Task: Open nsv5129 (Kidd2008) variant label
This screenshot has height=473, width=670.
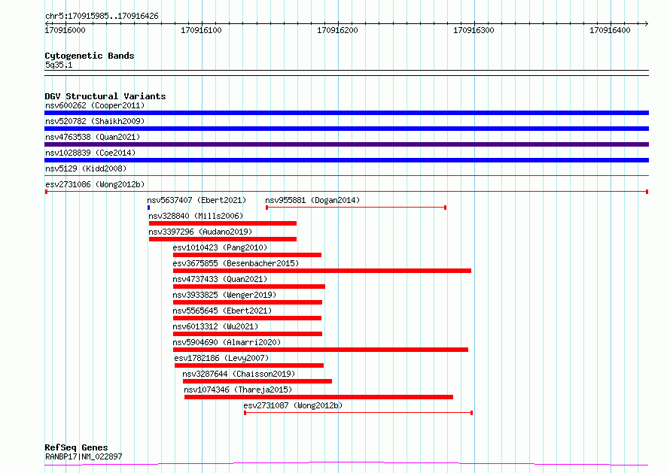Action: point(86,168)
